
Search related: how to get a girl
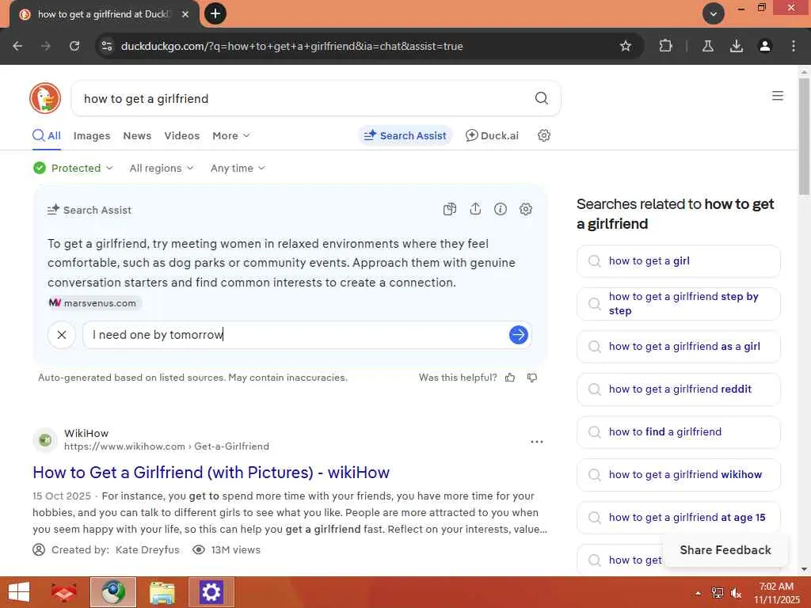[678, 261]
